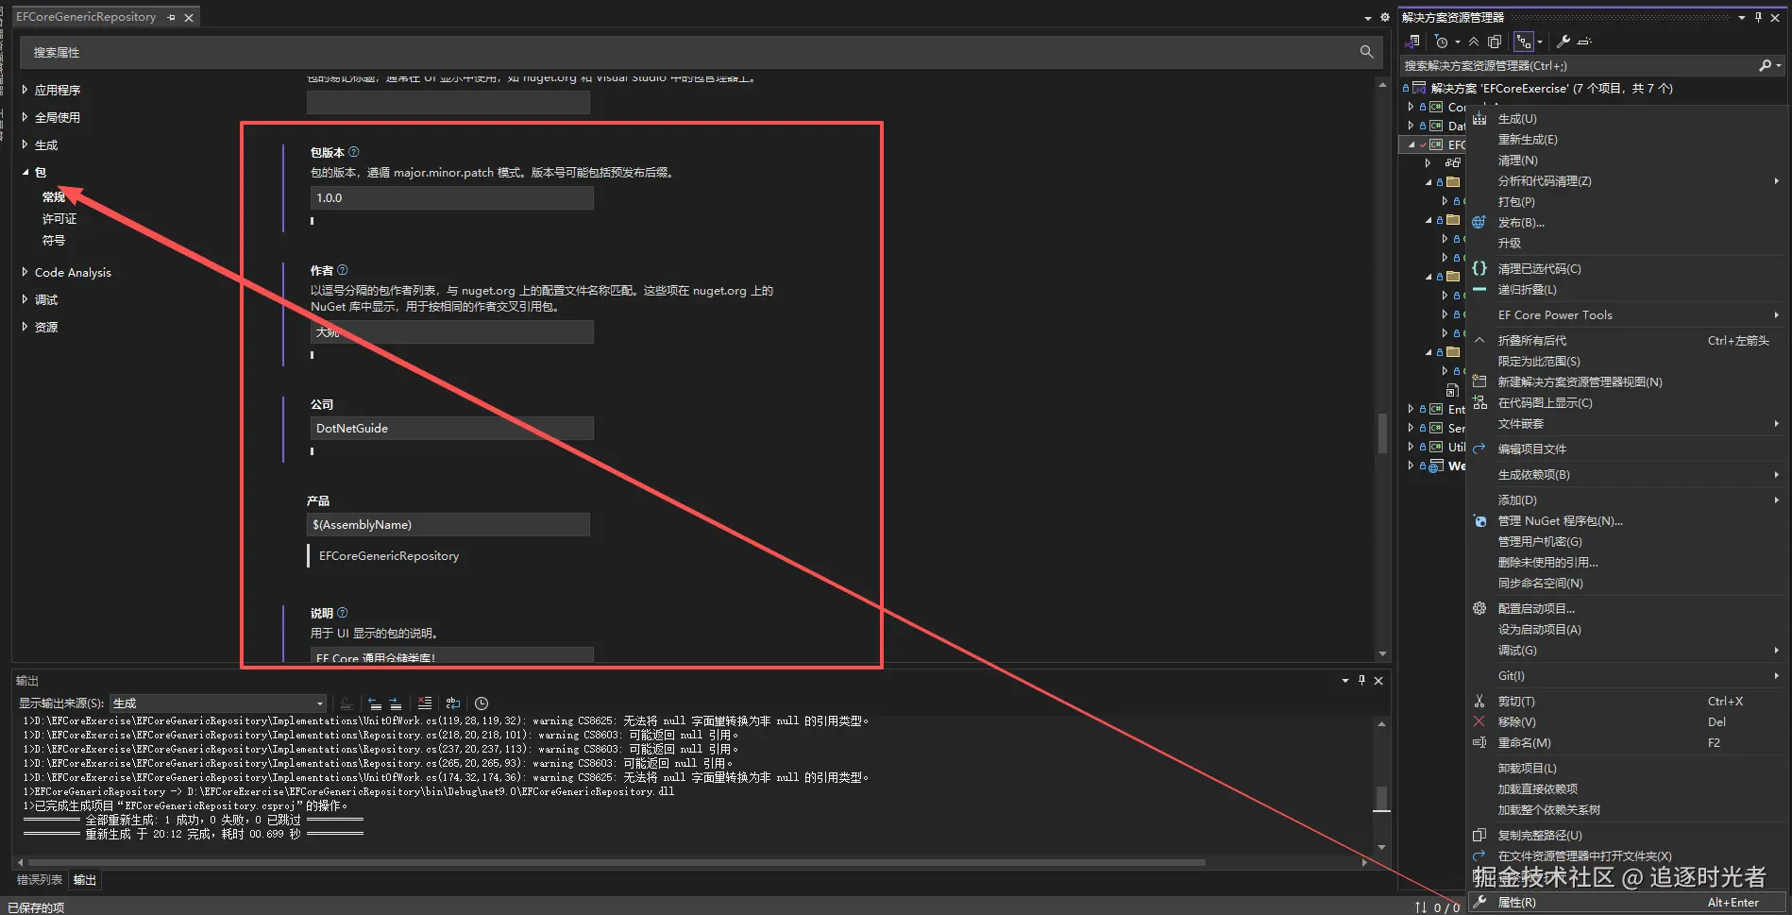This screenshot has width=1792, height=915.
Task: Click indent output lines icon
Action: click(396, 703)
